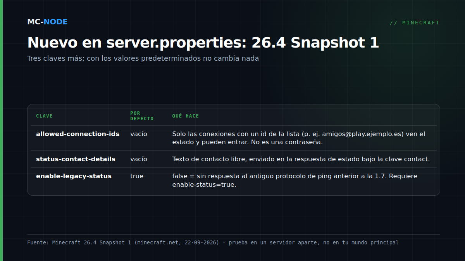Click the MC-NODE logo text
465x261 pixels.
(47, 22)
